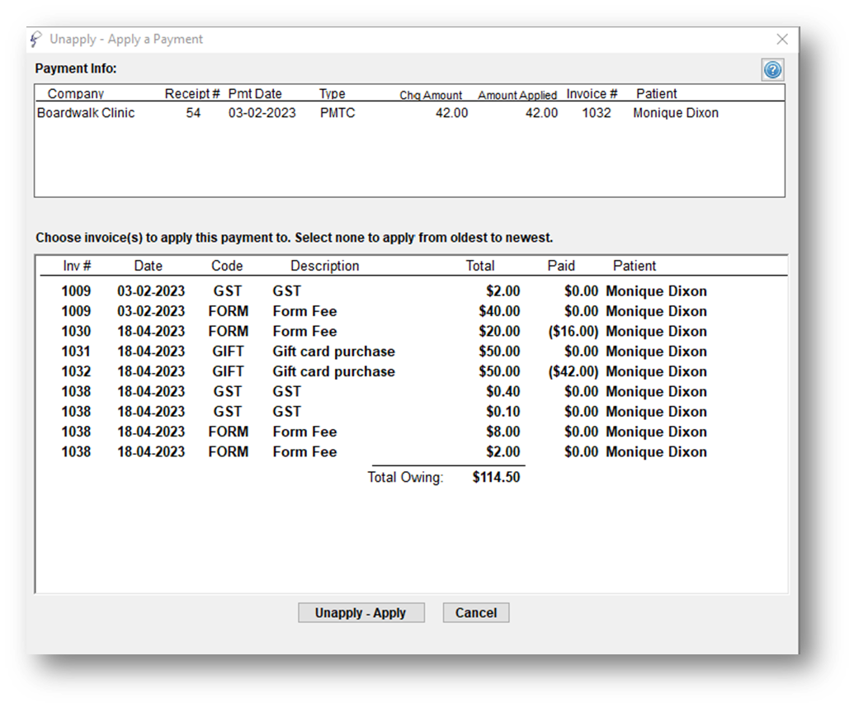Click the Date column header in invoice list
Image resolution: width=854 pixels, height=708 pixels.
pos(149,266)
